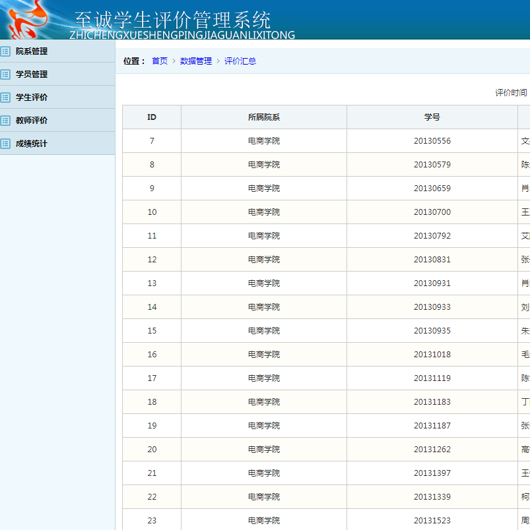
Task: Open the 成绩统计 sidebar menu
Action: pyautogui.click(x=57, y=144)
